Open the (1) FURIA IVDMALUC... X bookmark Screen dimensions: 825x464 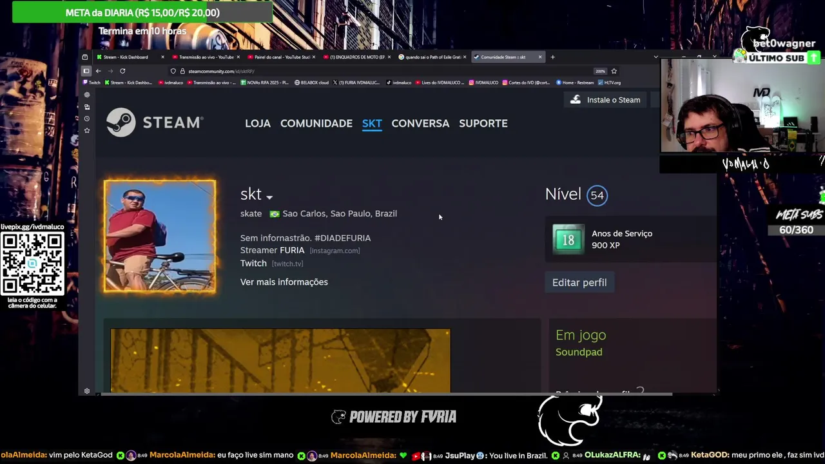356,82
